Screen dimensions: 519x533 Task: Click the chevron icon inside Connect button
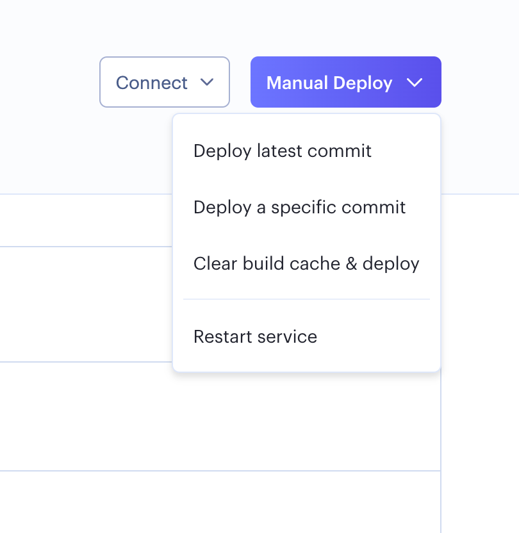pos(206,82)
